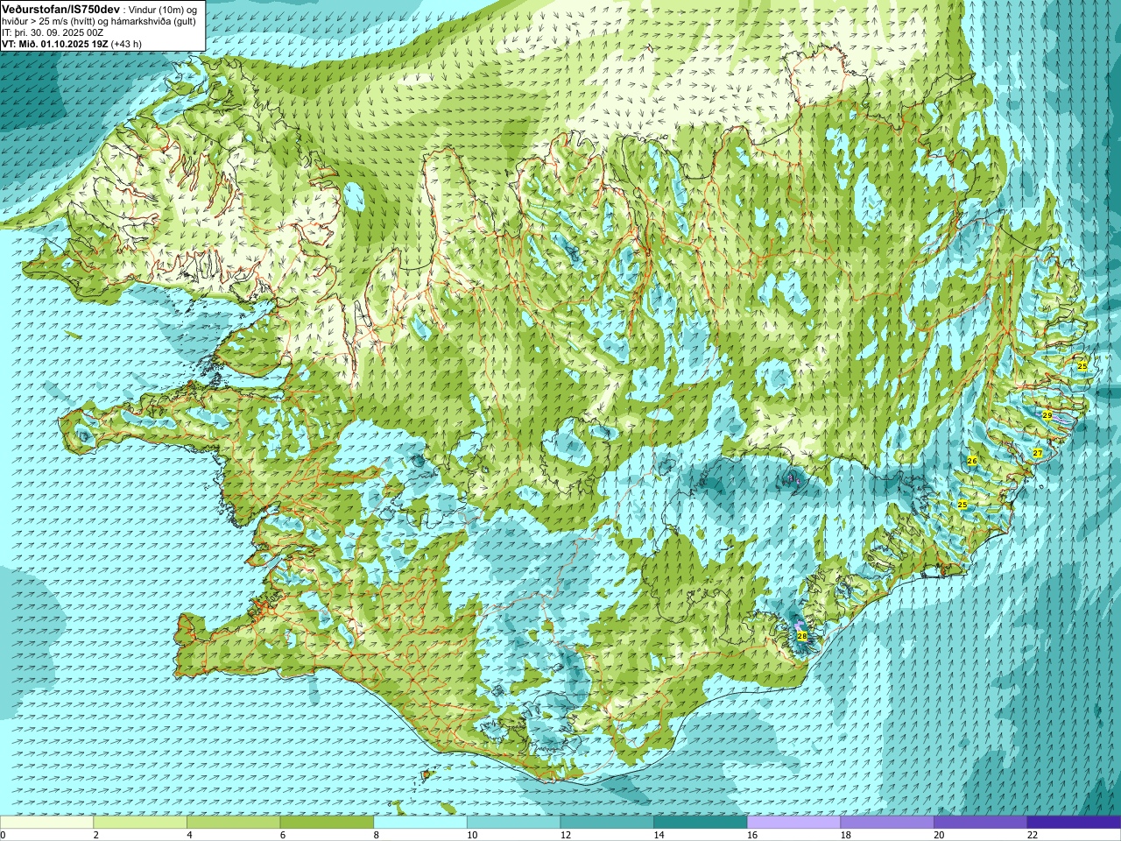The width and height of the screenshot is (1121, 841).
Task: Click the legend scale value 8
Action: (377, 835)
